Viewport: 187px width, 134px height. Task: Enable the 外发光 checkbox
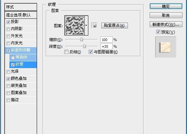coord(8,36)
